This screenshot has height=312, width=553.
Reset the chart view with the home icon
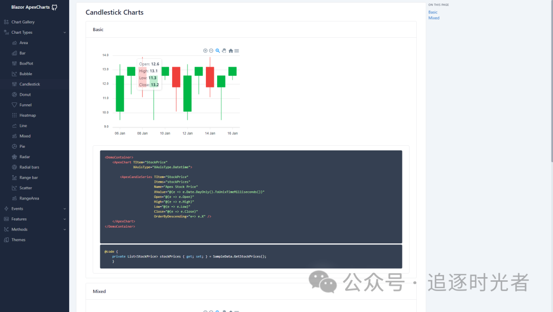230,51
